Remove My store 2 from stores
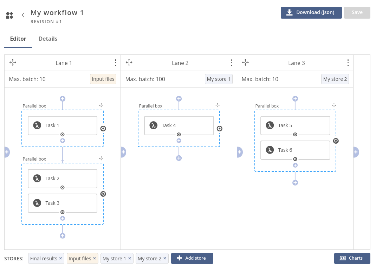 [x=165, y=258]
